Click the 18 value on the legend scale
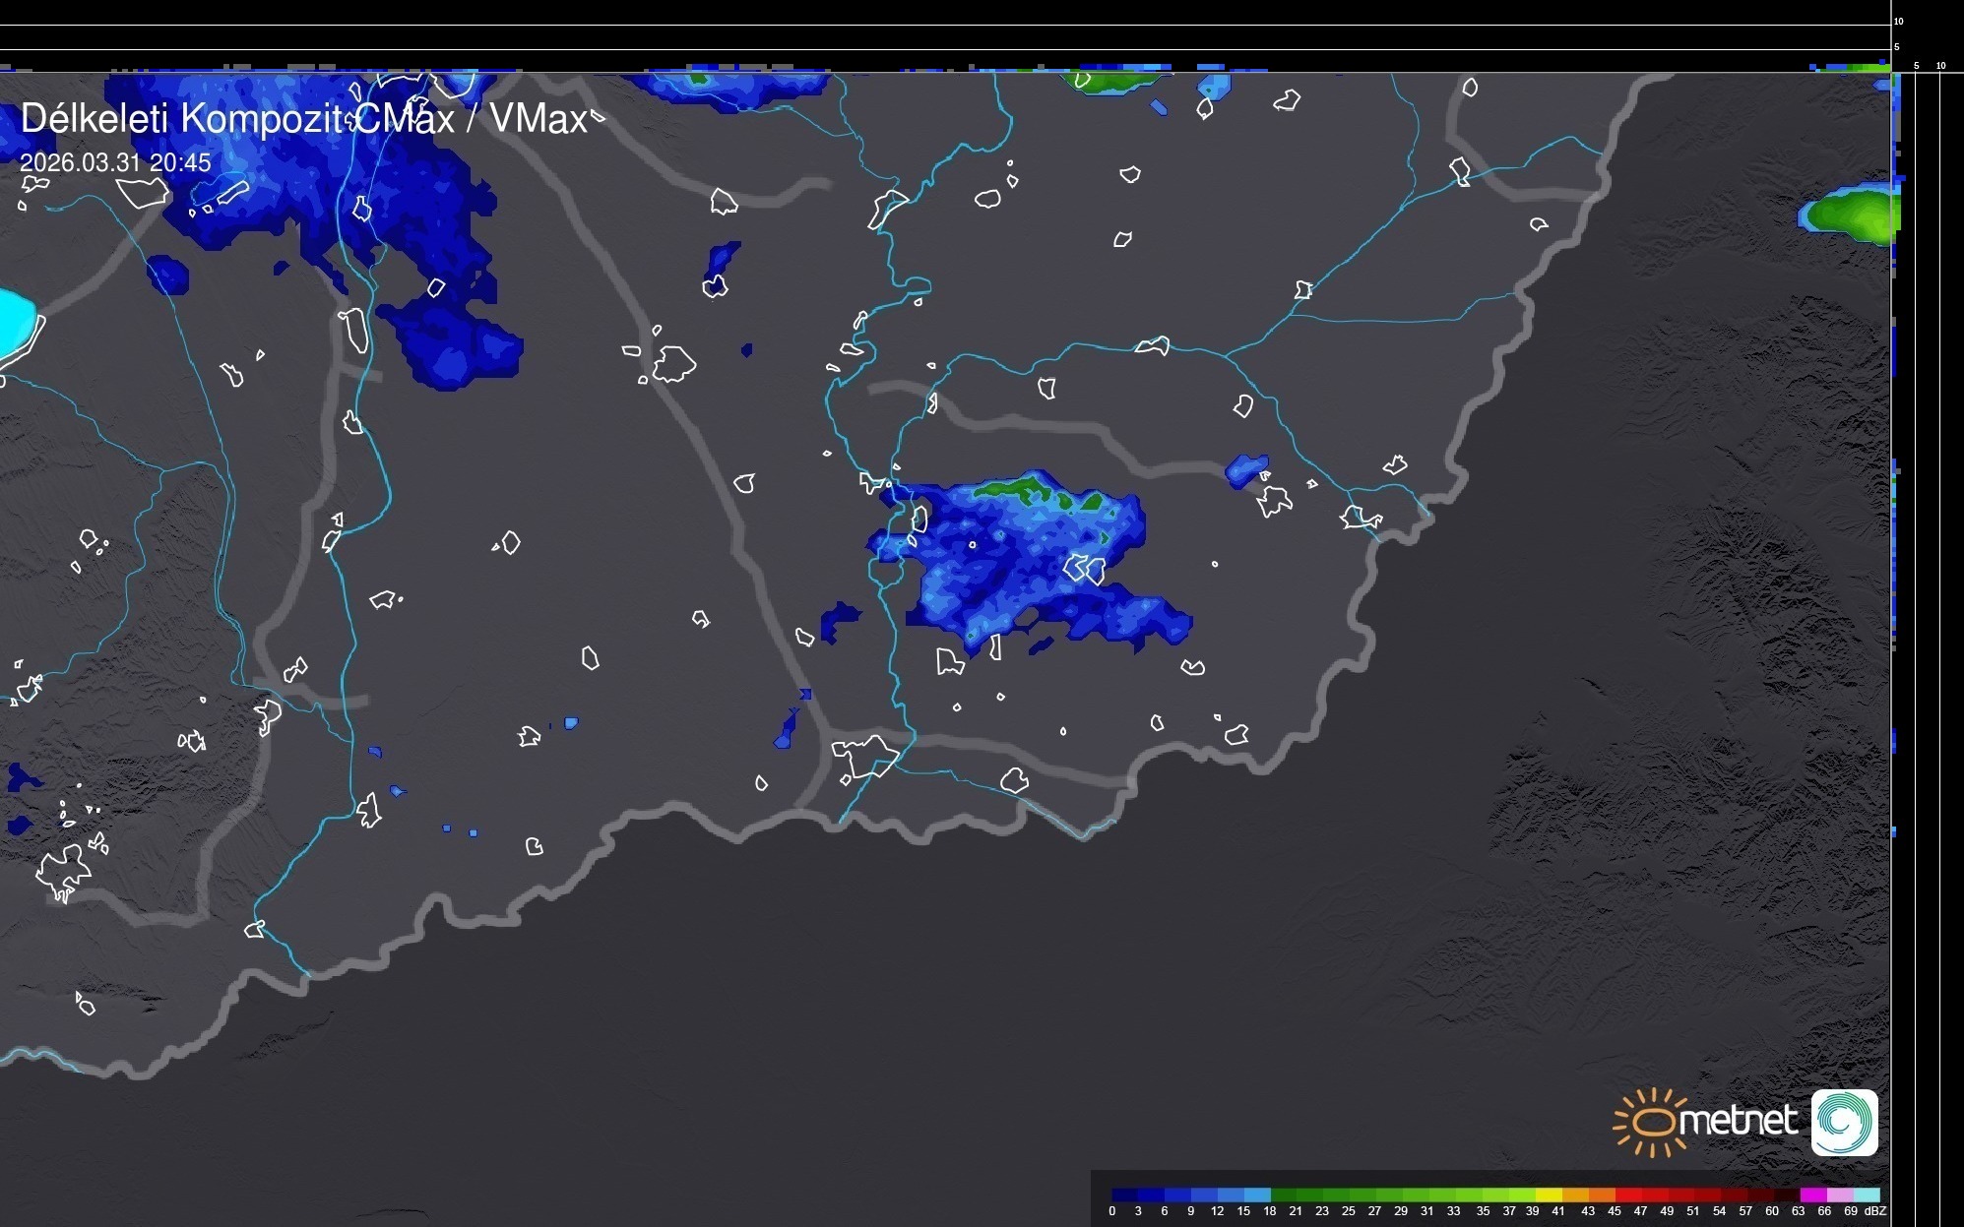 [1269, 1211]
